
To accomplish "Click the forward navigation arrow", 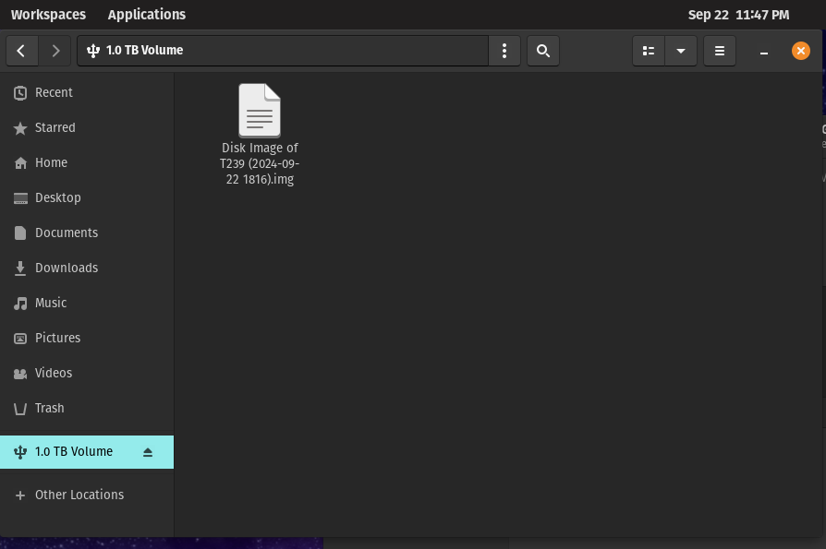I will 55,51.
